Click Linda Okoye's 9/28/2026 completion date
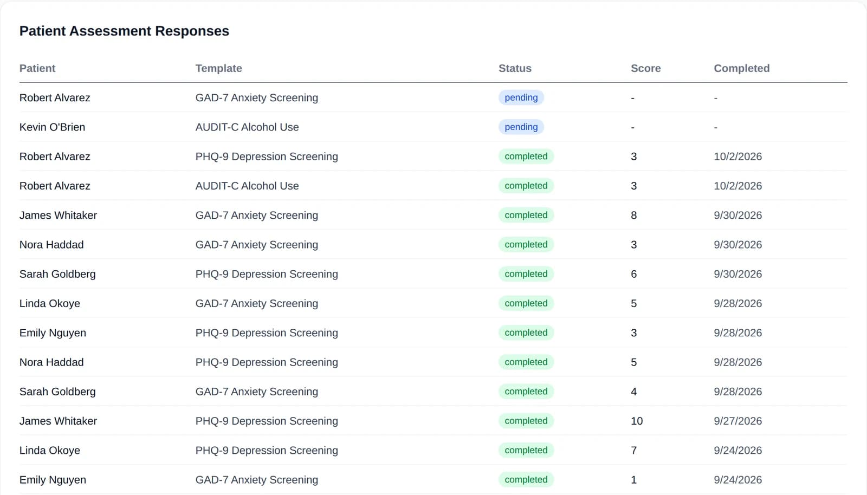 point(737,303)
